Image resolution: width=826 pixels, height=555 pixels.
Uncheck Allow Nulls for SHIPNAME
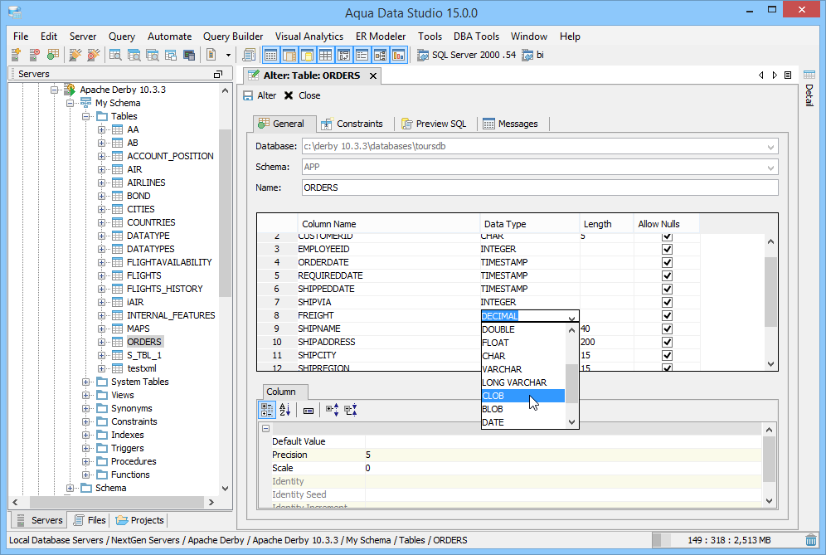tap(667, 329)
